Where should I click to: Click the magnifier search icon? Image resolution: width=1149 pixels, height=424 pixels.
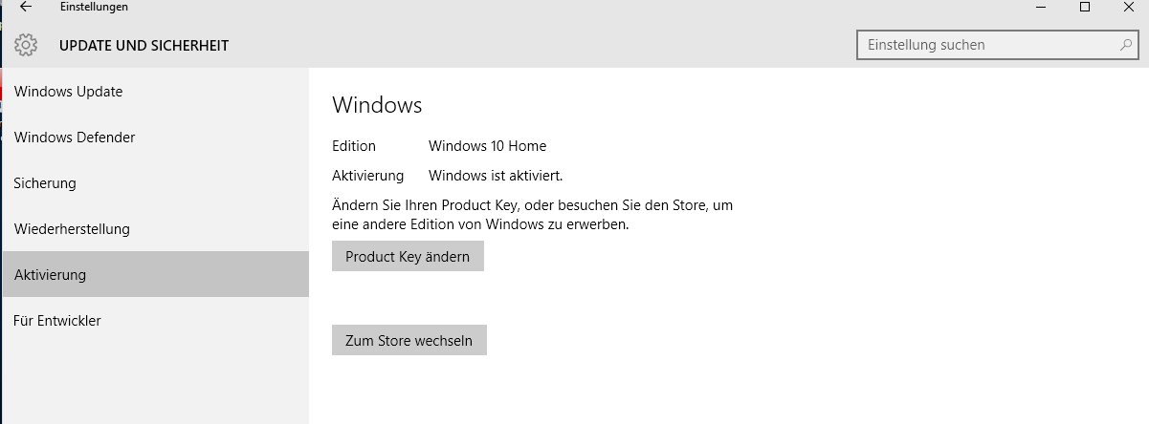(x=1125, y=45)
